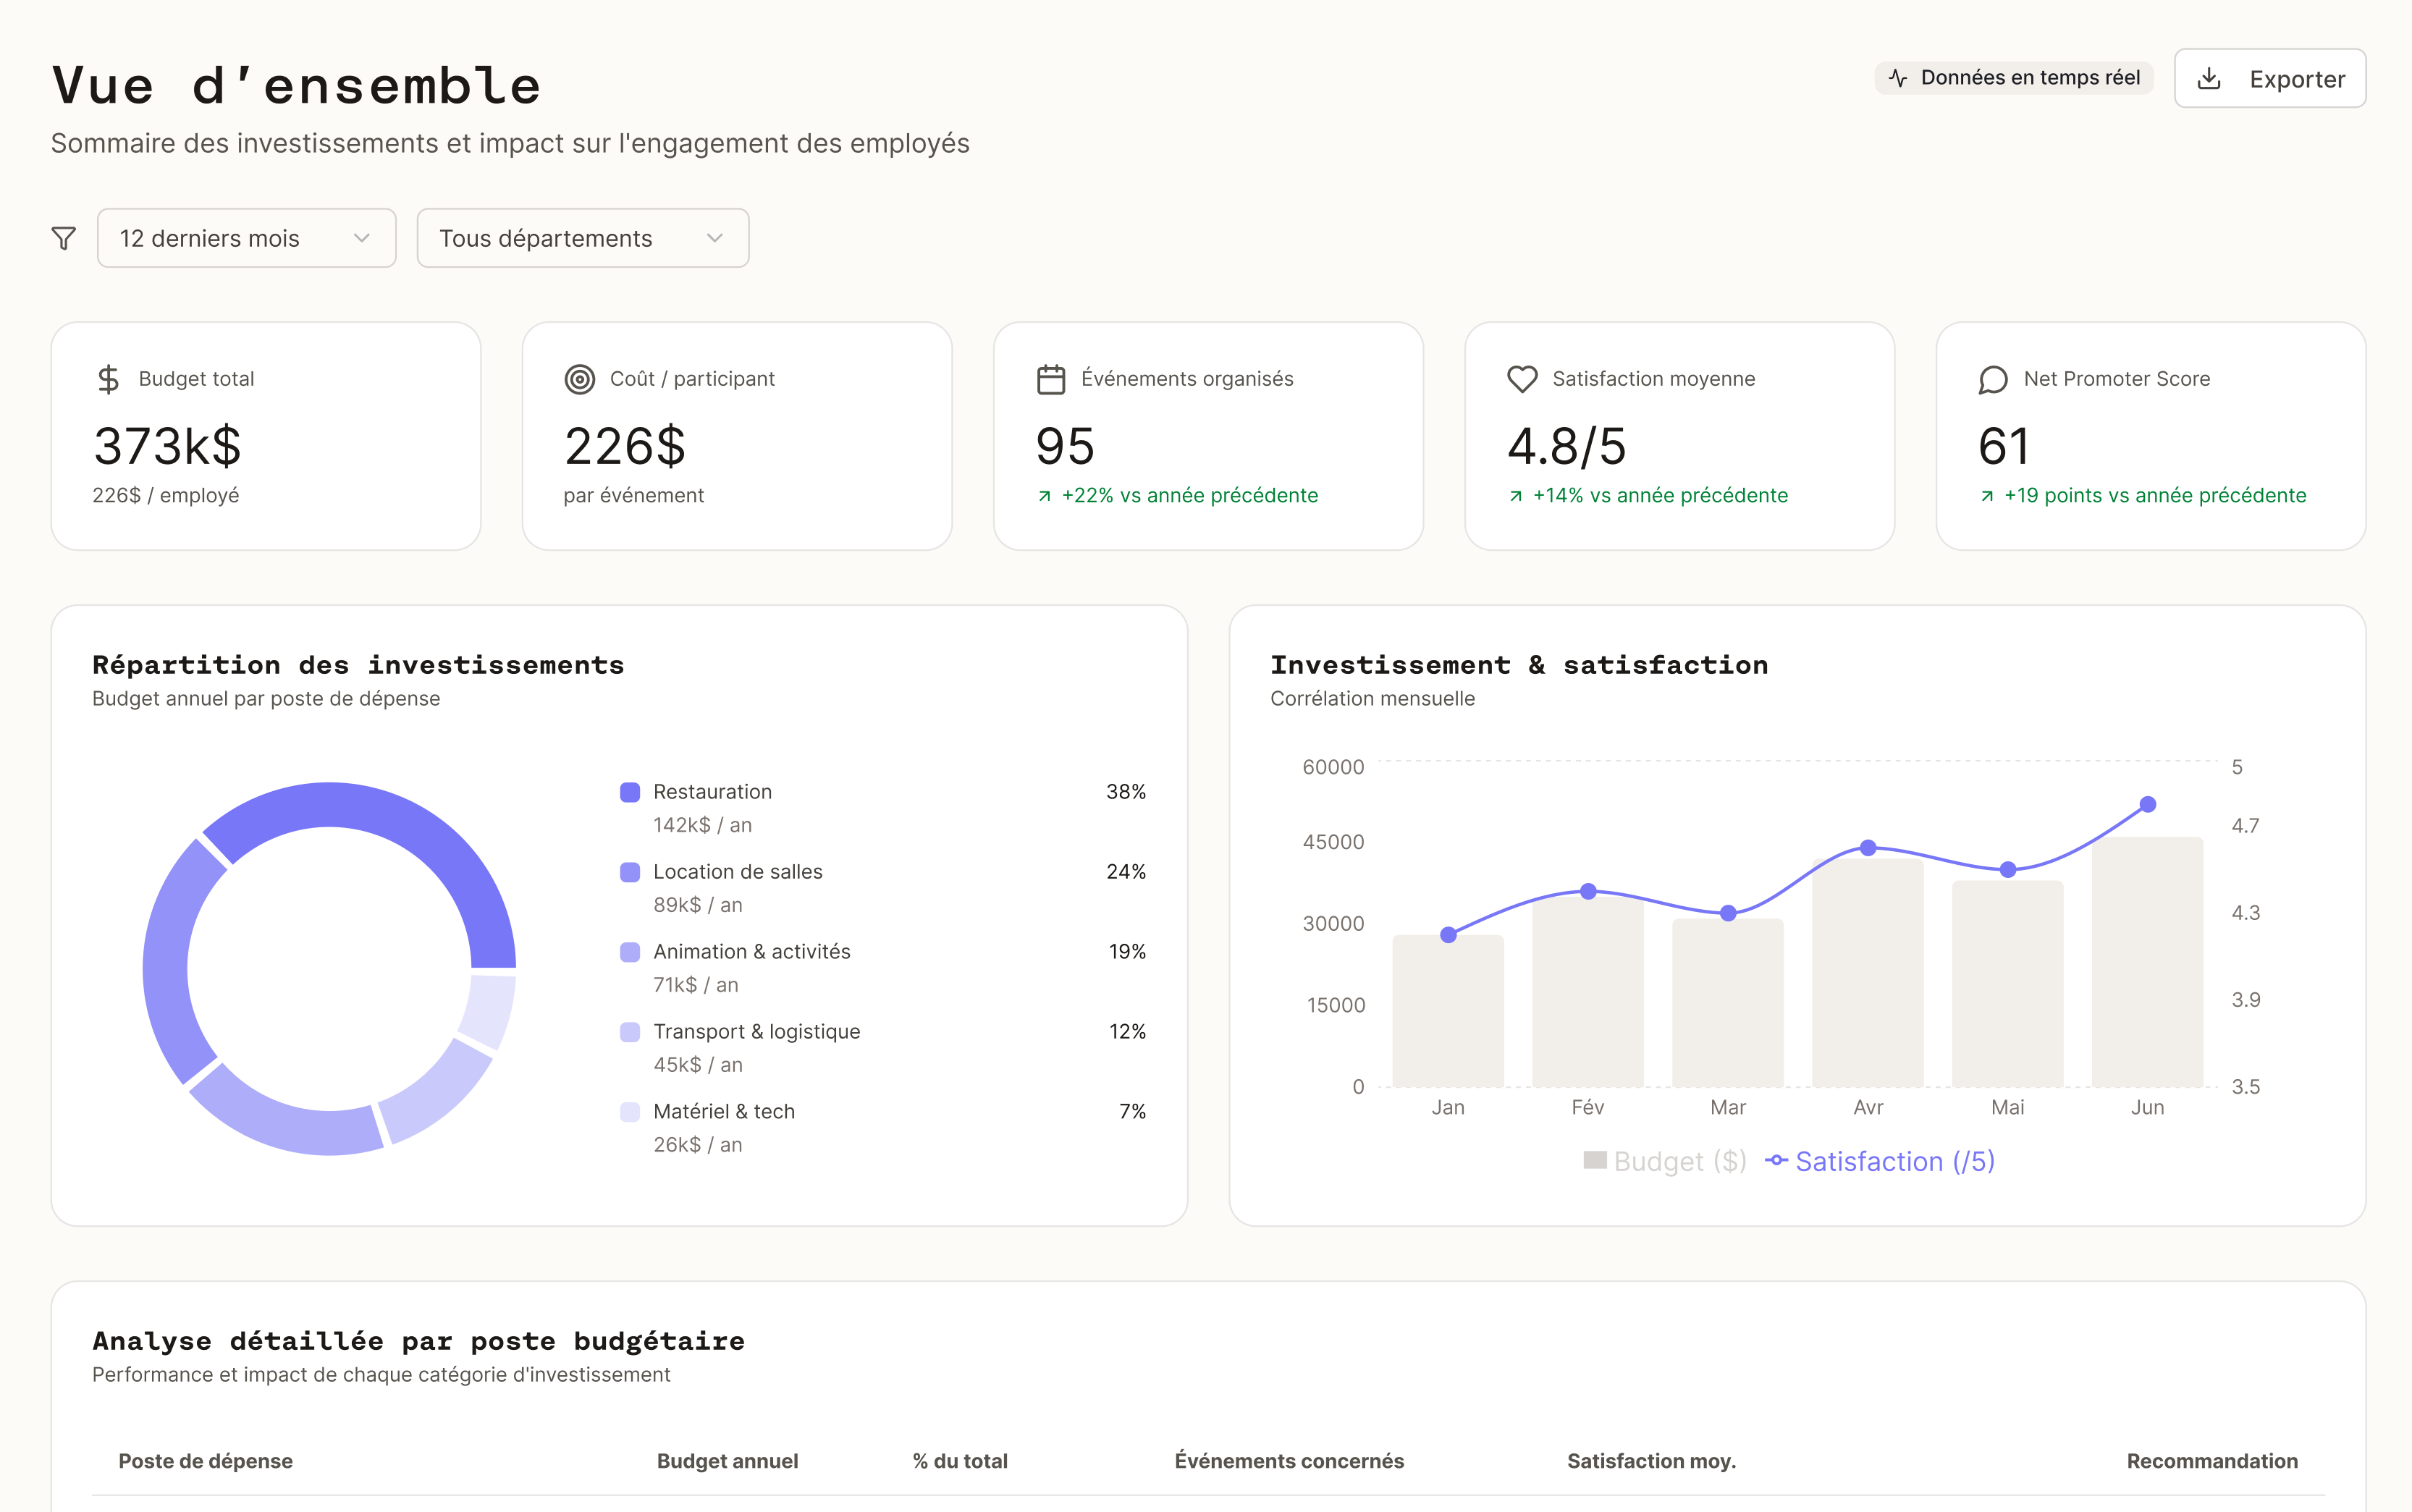This screenshot has height=1512, width=2412.
Task: Sort the table by Satisfaction moy. column
Action: 1651,1461
